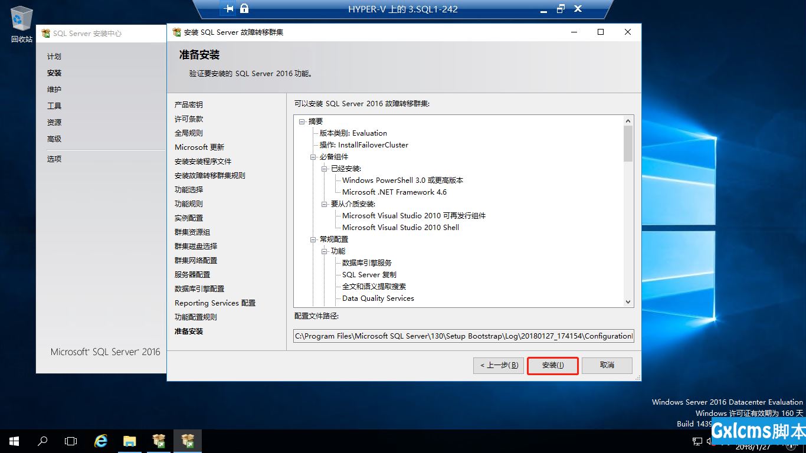This screenshot has width=806, height=453.
Task: Select Microsoft .NET Framework 4.6 row
Action: (395, 192)
